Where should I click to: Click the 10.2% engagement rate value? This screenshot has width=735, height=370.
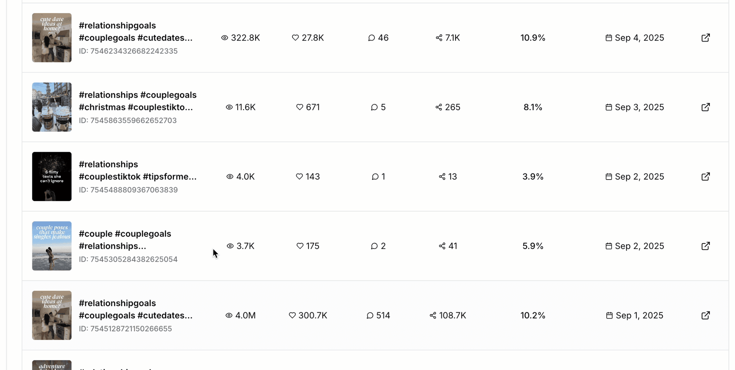533,315
